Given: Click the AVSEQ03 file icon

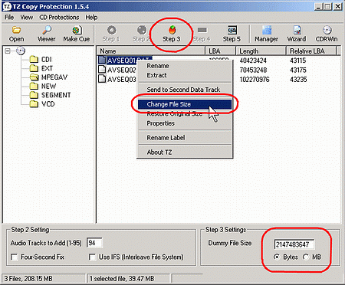Looking at the screenshot, I should pyautogui.click(x=102, y=79).
